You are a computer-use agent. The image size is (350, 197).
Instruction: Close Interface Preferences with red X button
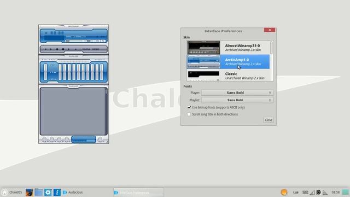click(270, 30)
